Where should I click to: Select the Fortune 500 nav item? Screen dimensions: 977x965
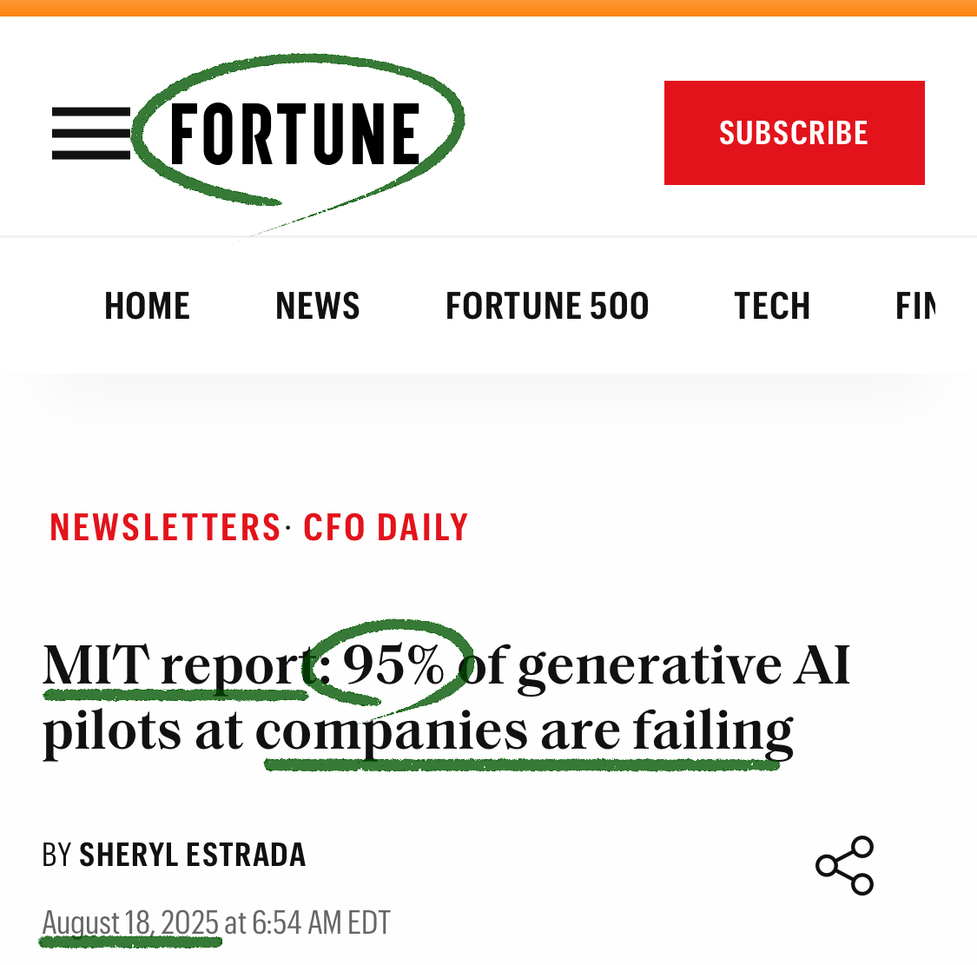click(546, 307)
